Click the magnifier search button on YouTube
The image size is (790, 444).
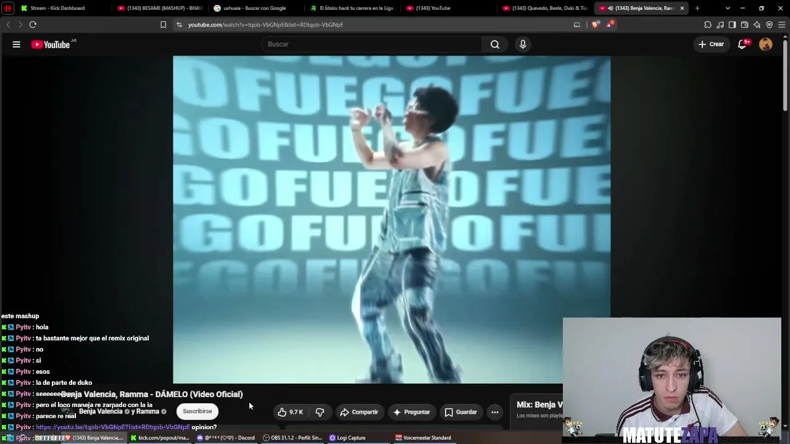click(495, 44)
